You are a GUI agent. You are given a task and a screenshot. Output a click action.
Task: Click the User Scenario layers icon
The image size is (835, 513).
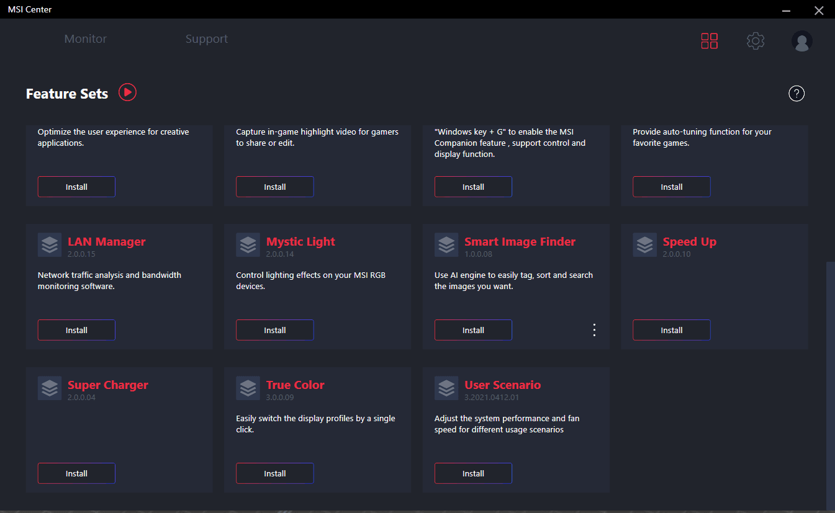click(x=446, y=388)
